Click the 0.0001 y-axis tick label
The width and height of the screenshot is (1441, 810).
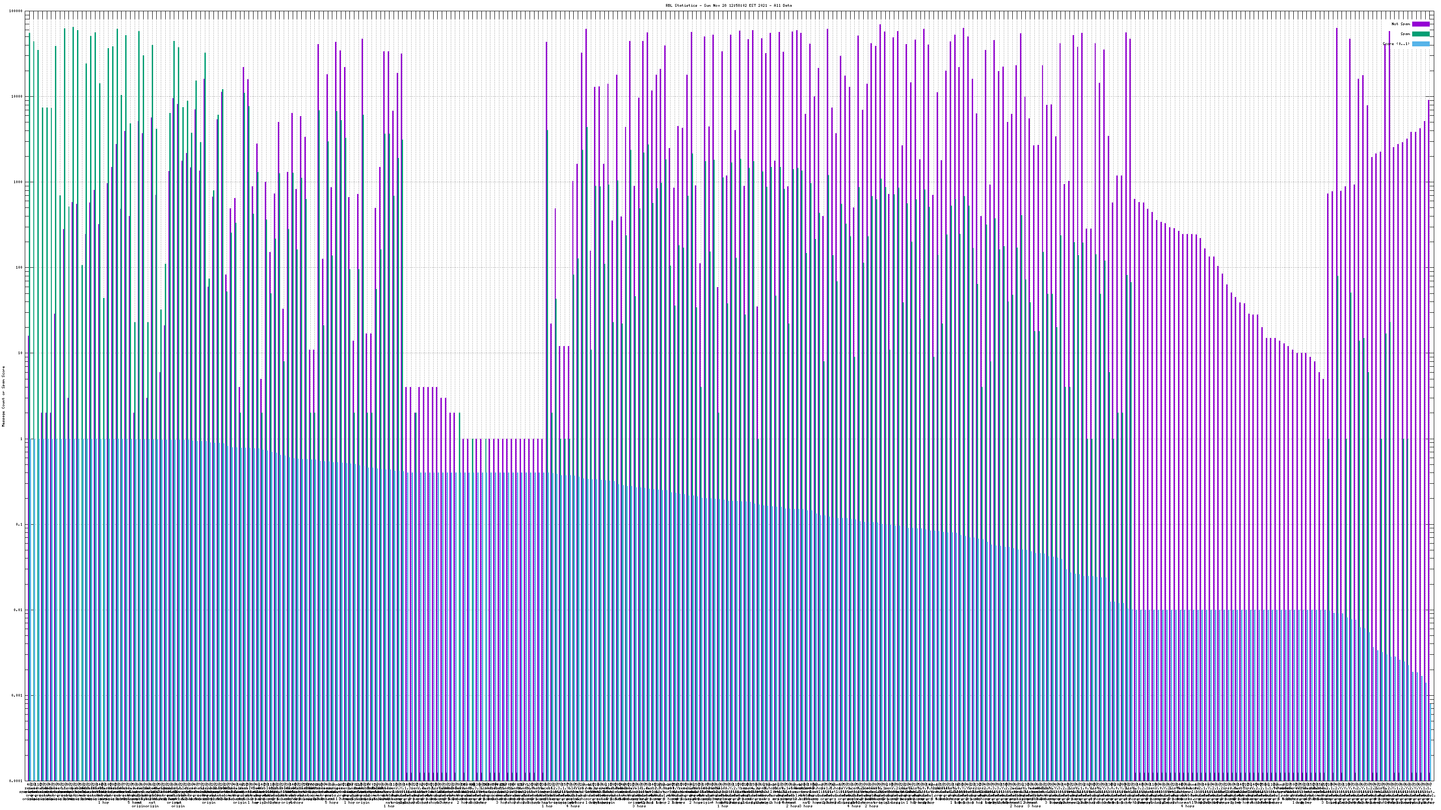tap(16, 781)
